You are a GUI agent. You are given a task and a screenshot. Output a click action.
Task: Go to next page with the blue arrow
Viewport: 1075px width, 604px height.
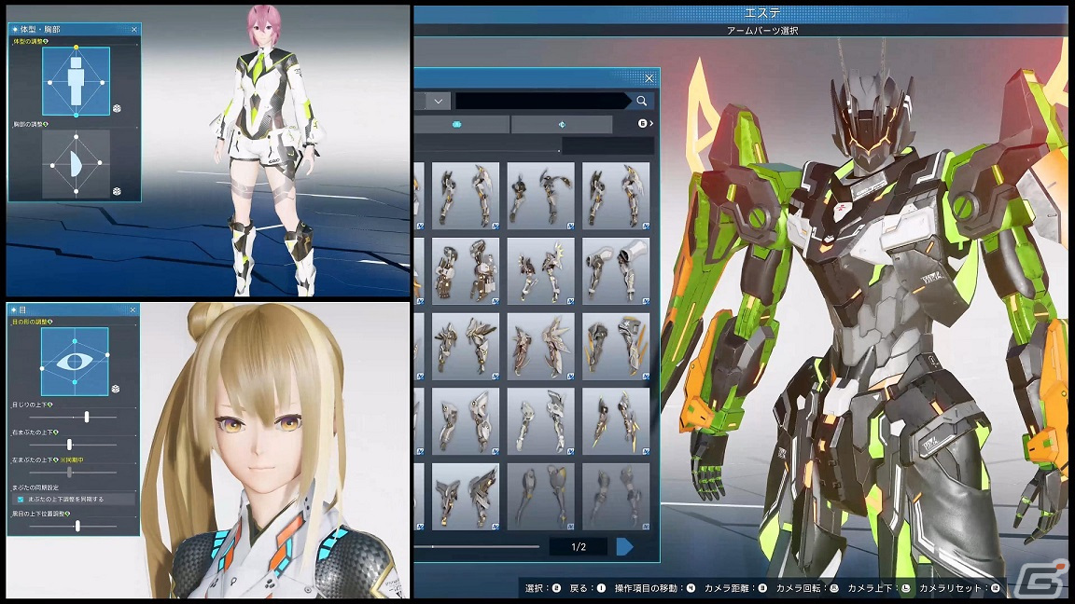pyautogui.click(x=624, y=546)
